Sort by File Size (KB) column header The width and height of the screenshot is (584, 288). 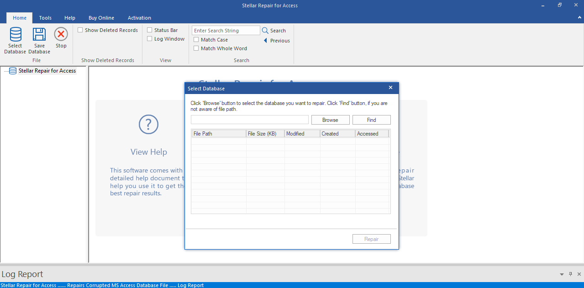(265, 134)
